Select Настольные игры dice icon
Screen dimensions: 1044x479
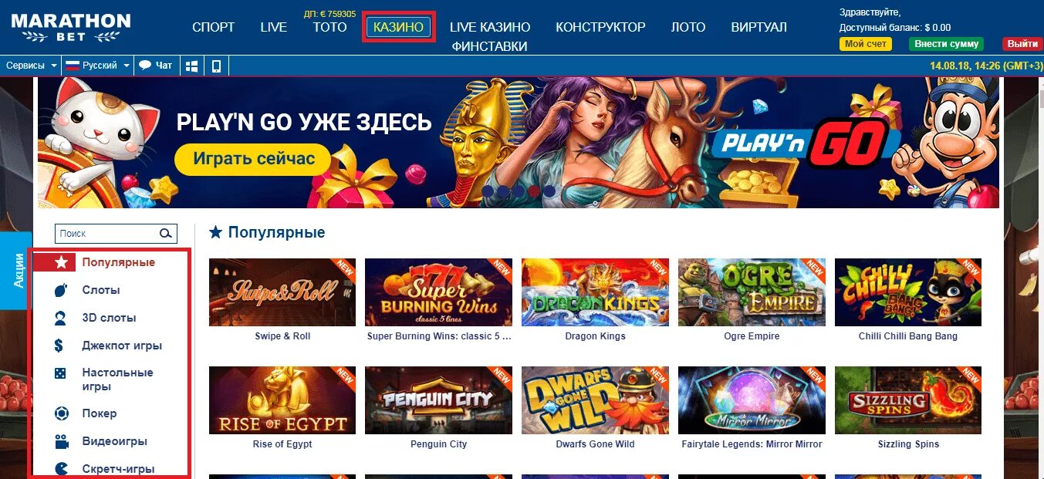click(60, 373)
